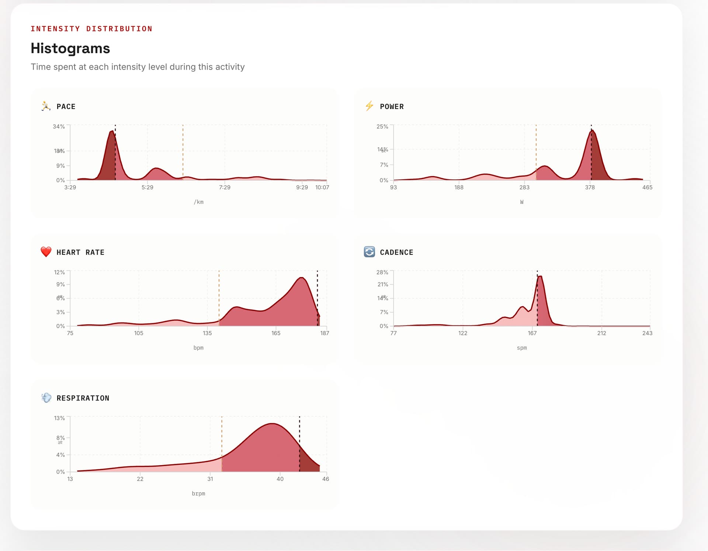Click the runner icon beside PACE
Image resolution: width=708 pixels, height=551 pixels.
(x=46, y=106)
